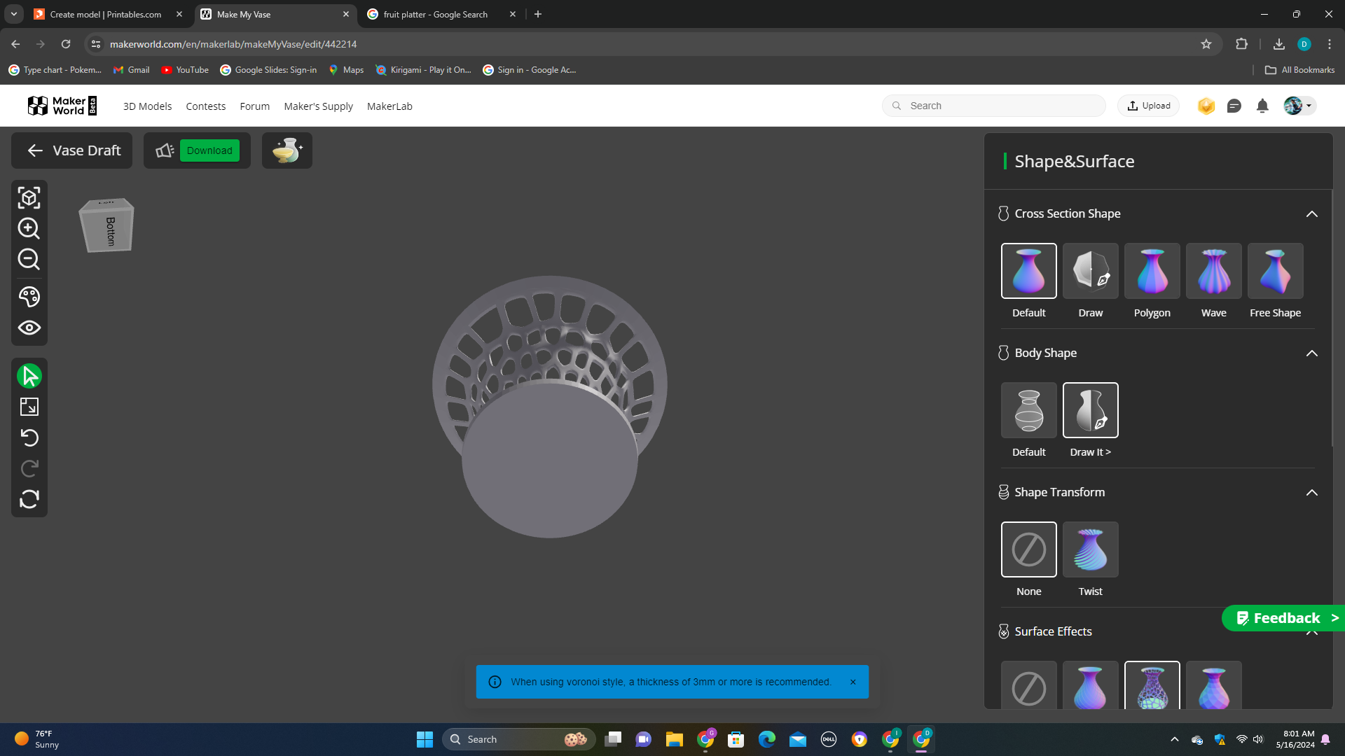The height and width of the screenshot is (756, 1345).
Task: Open the browser tab search dropdown
Action: pyautogui.click(x=13, y=14)
